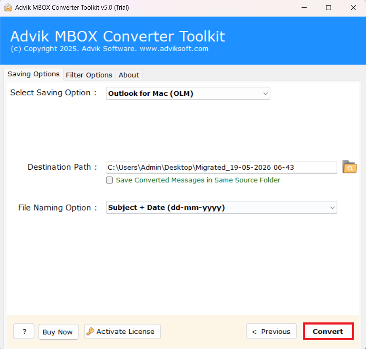Start conversion with the Convert button
This screenshot has width=366, height=349.
328,331
